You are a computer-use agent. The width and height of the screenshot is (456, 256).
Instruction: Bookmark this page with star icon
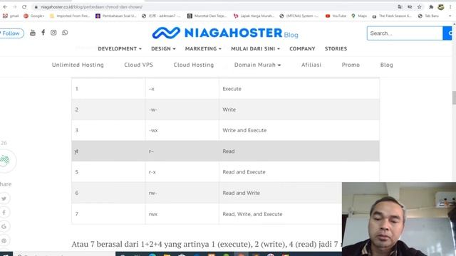pos(420,7)
